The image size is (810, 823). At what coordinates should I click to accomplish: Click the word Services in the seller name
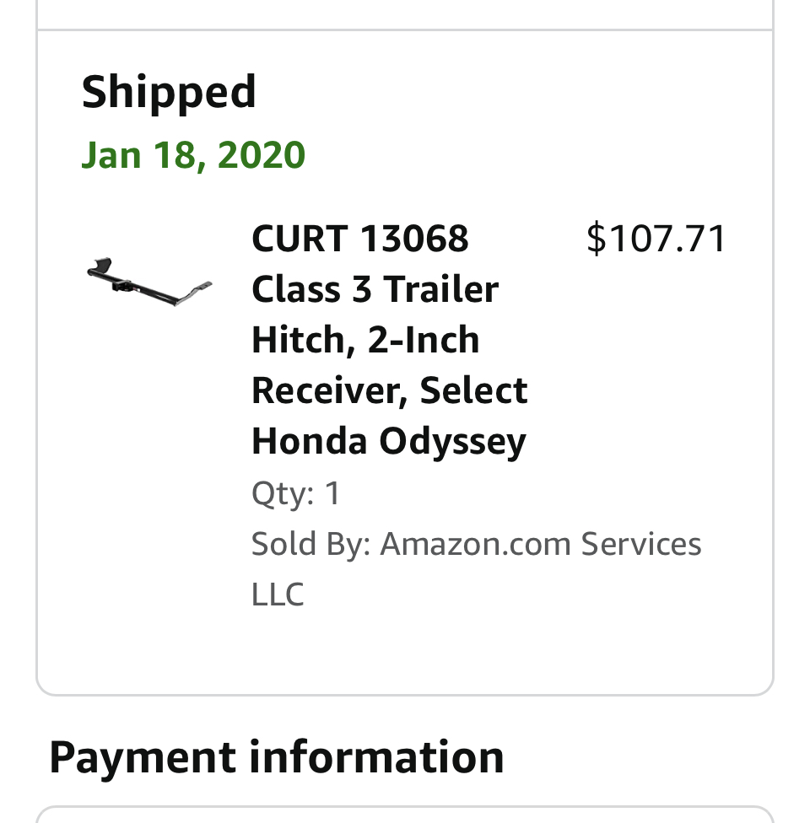[x=640, y=544]
